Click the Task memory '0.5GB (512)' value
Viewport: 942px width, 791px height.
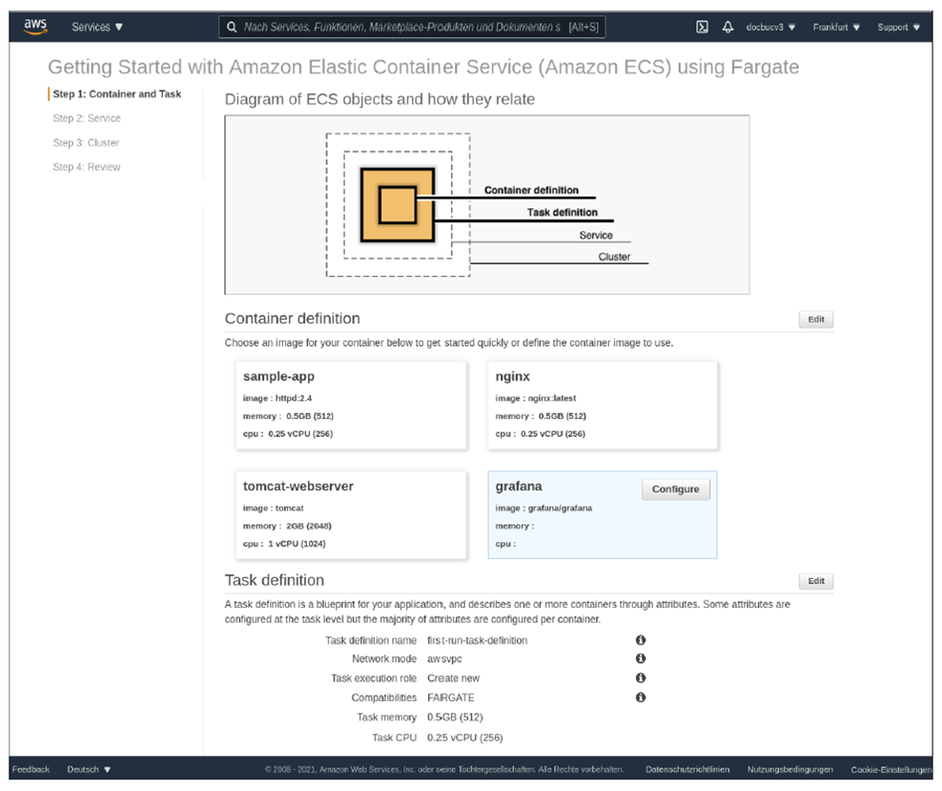(x=455, y=718)
